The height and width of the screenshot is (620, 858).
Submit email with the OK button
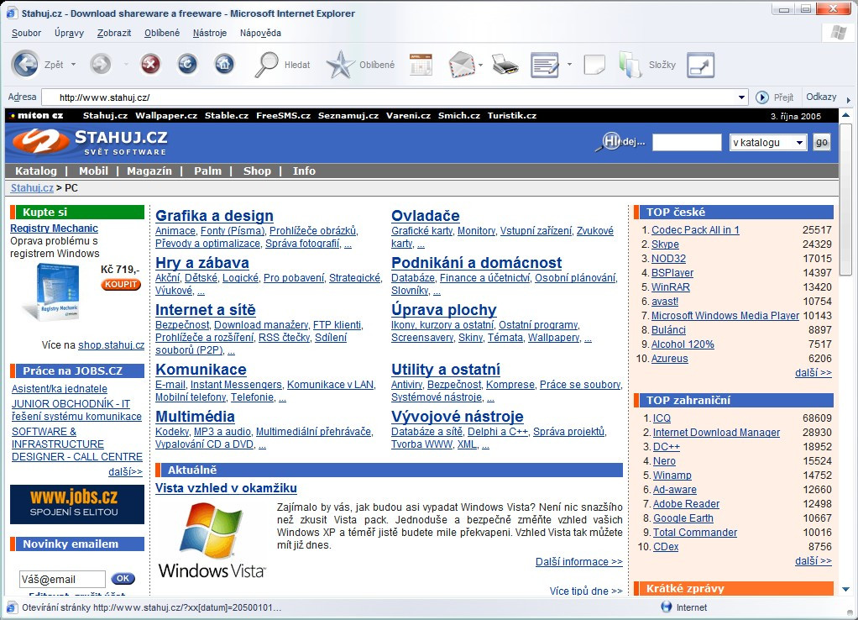click(x=123, y=578)
